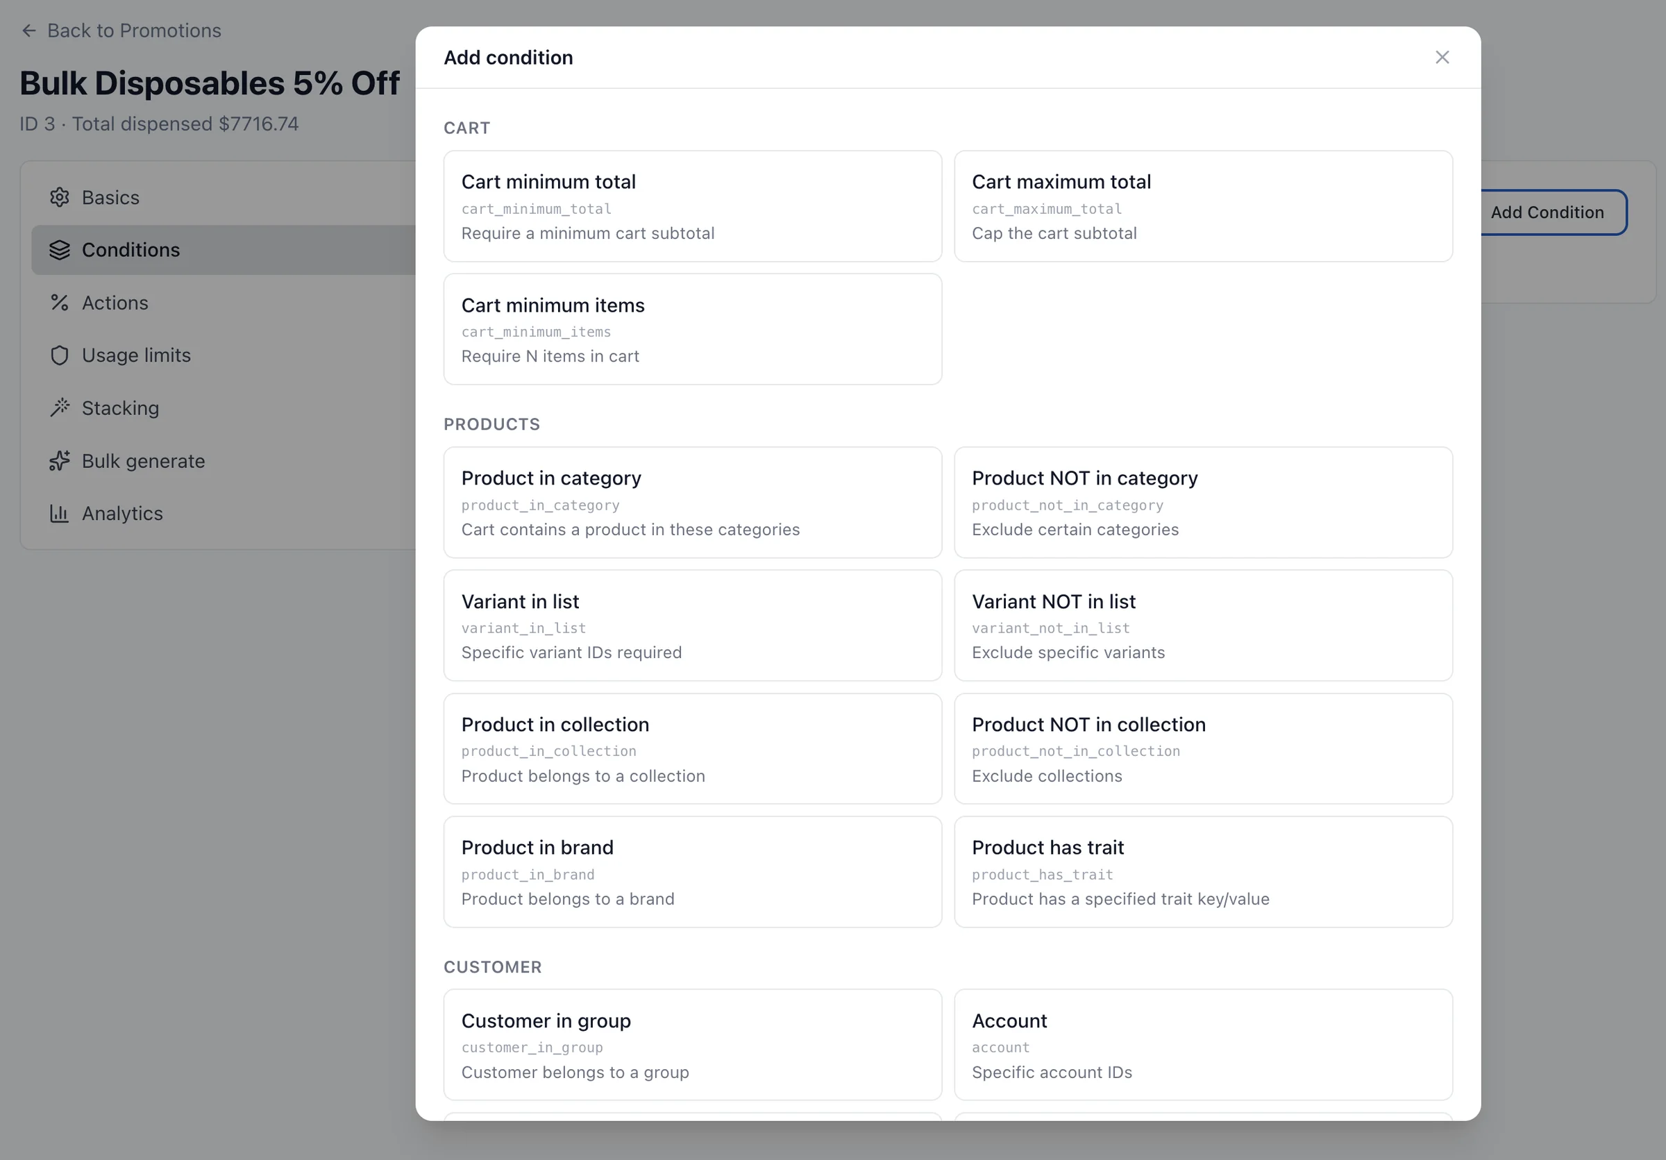Screen dimensions: 1666x1160
Task: Dismiss the Add condition dialog
Action: [1442, 58]
